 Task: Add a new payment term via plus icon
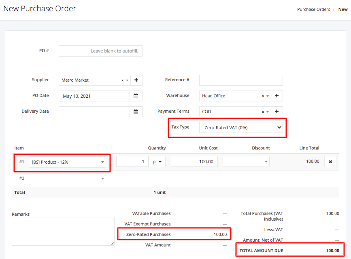tap(277, 112)
